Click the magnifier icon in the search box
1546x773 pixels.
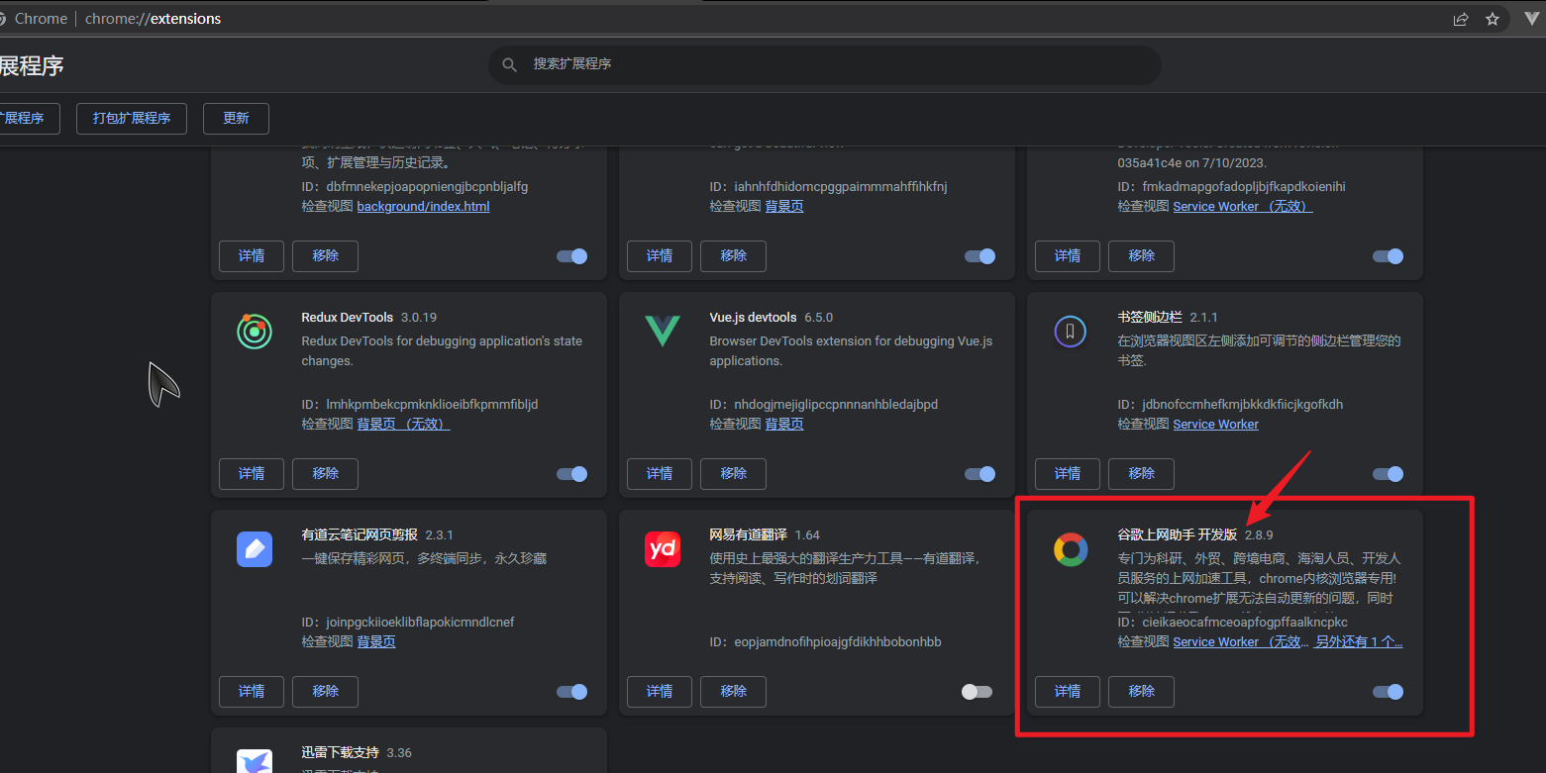point(510,64)
